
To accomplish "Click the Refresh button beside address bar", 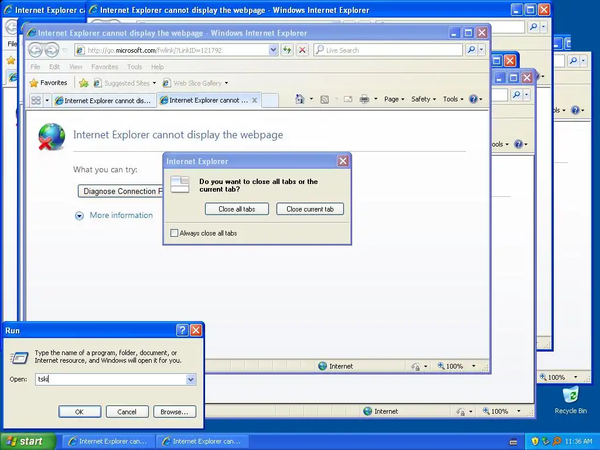I will pos(287,50).
